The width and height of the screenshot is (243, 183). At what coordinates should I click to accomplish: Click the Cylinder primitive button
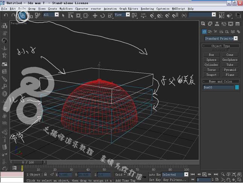(x=211, y=65)
